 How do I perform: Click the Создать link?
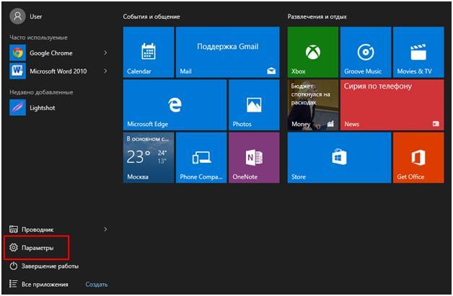pos(97,284)
